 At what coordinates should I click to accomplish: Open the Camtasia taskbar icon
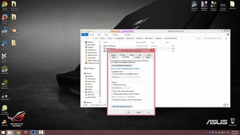41,132
